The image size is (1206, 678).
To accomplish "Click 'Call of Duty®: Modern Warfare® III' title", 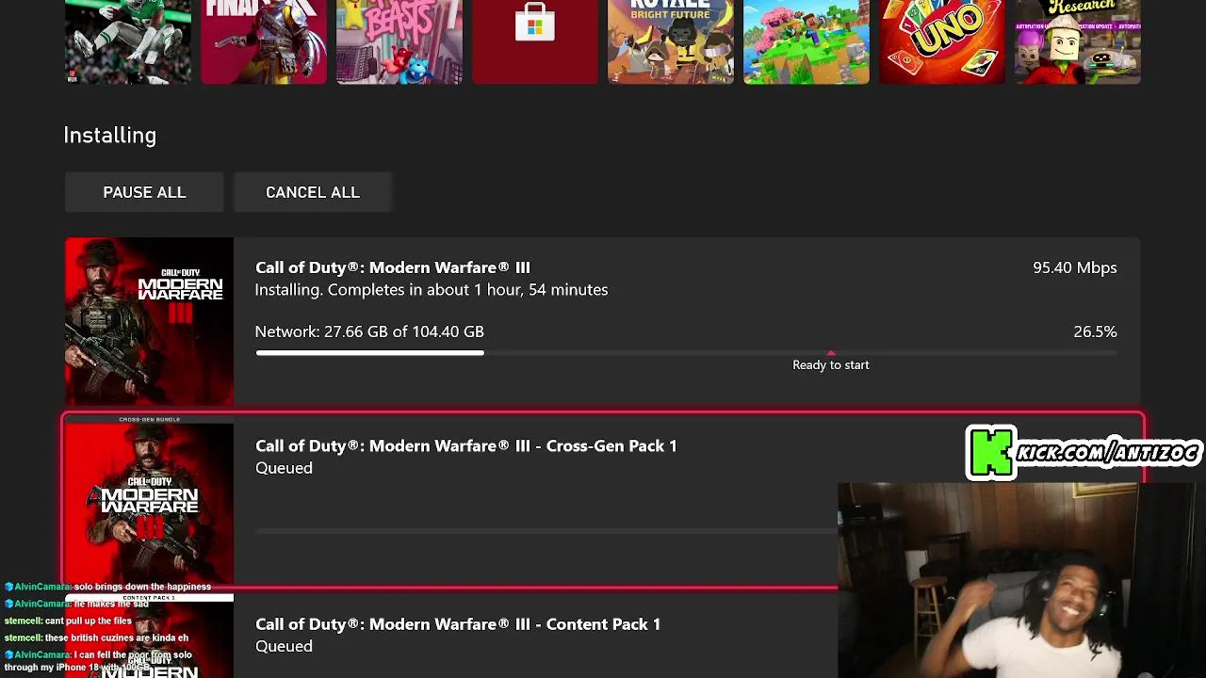I will click(x=393, y=267).
